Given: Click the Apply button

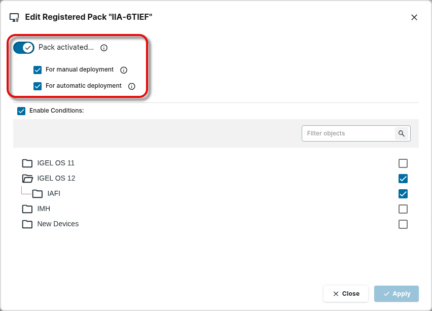Looking at the screenshot, I should [x=397, y=294].
